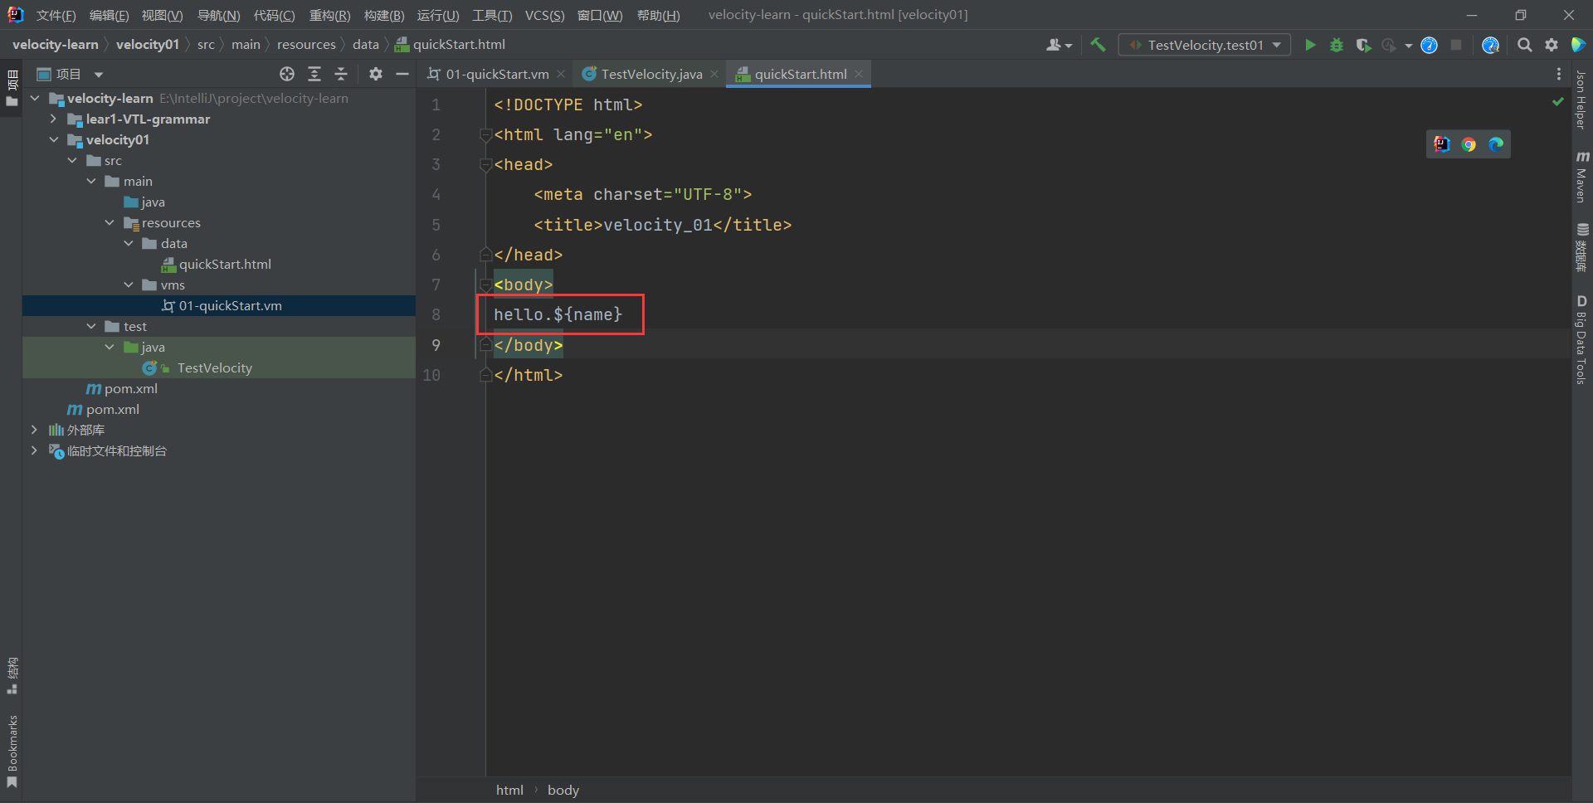This screenshot has width=1593, height=803.
Task: Open editor tabs more options menu
Action: click(x=1559, y=74)
